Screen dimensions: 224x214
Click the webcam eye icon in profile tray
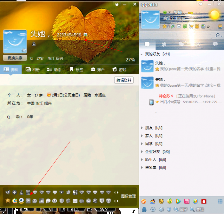tap(21, 201)
